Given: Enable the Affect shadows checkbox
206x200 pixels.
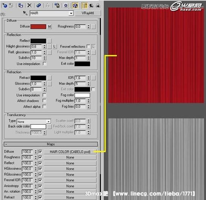Looking at the screenshot, I should point(45,101).
